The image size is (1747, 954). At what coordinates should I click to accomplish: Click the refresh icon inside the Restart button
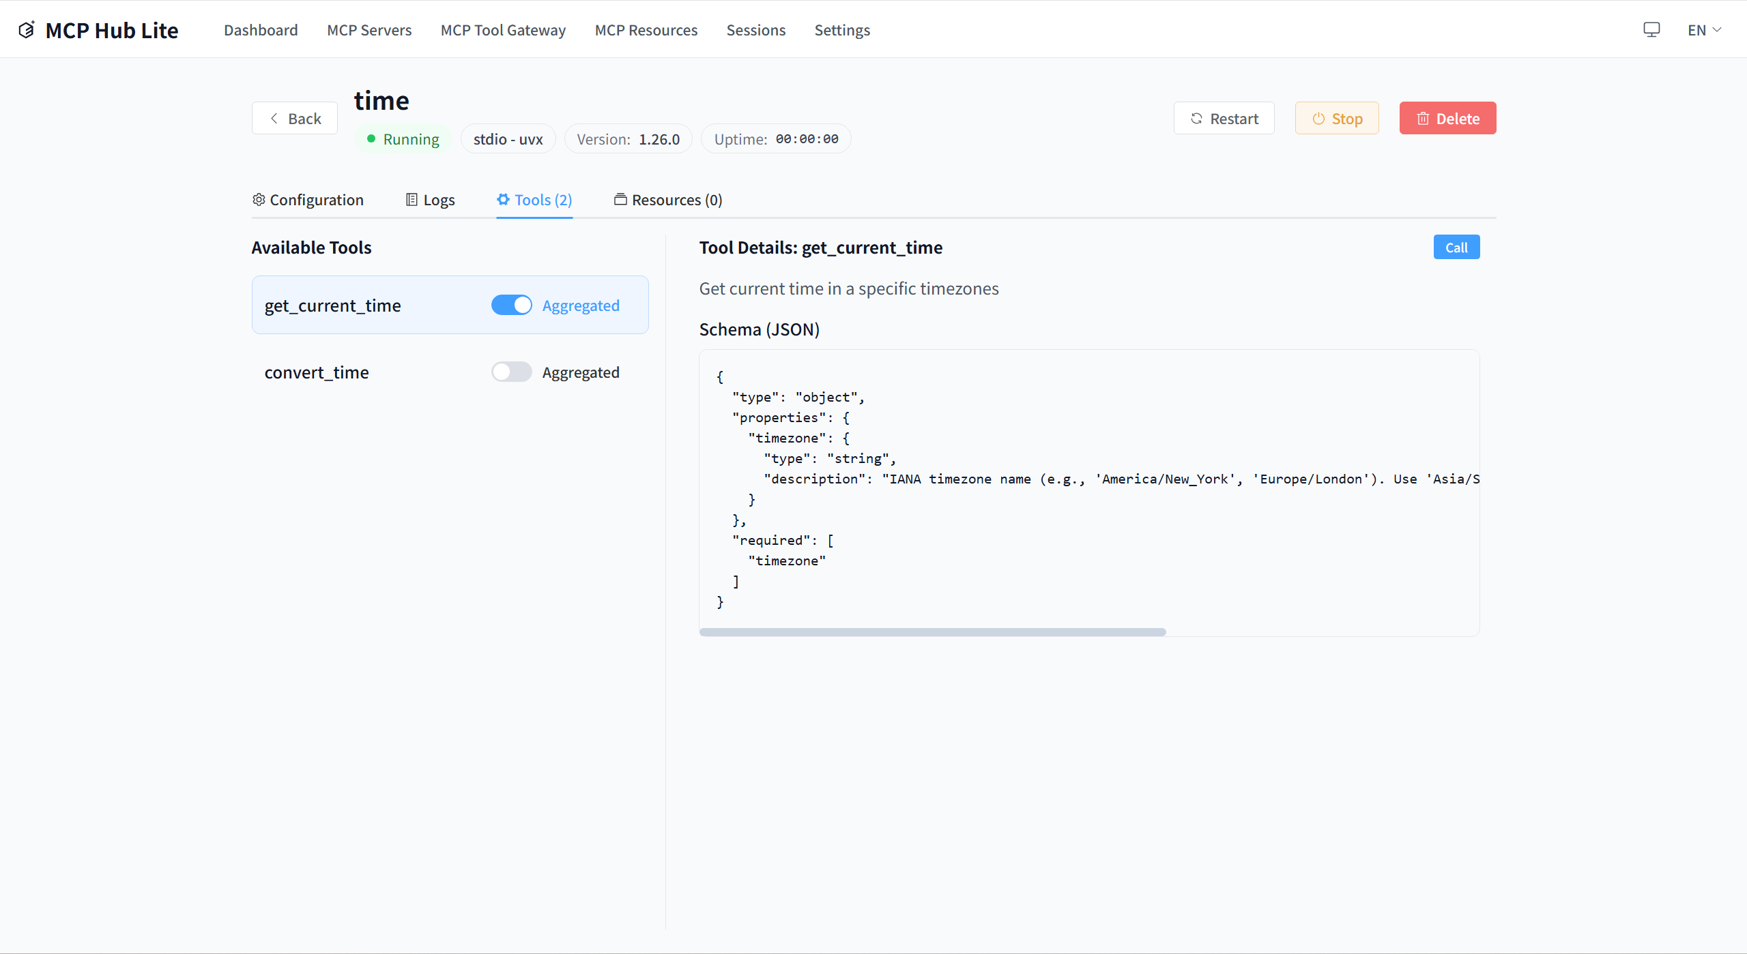pos(1196,118)
